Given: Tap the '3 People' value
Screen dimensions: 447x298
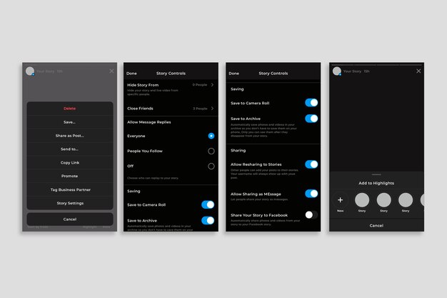Looking at the screenshot, I should point(200,109).
